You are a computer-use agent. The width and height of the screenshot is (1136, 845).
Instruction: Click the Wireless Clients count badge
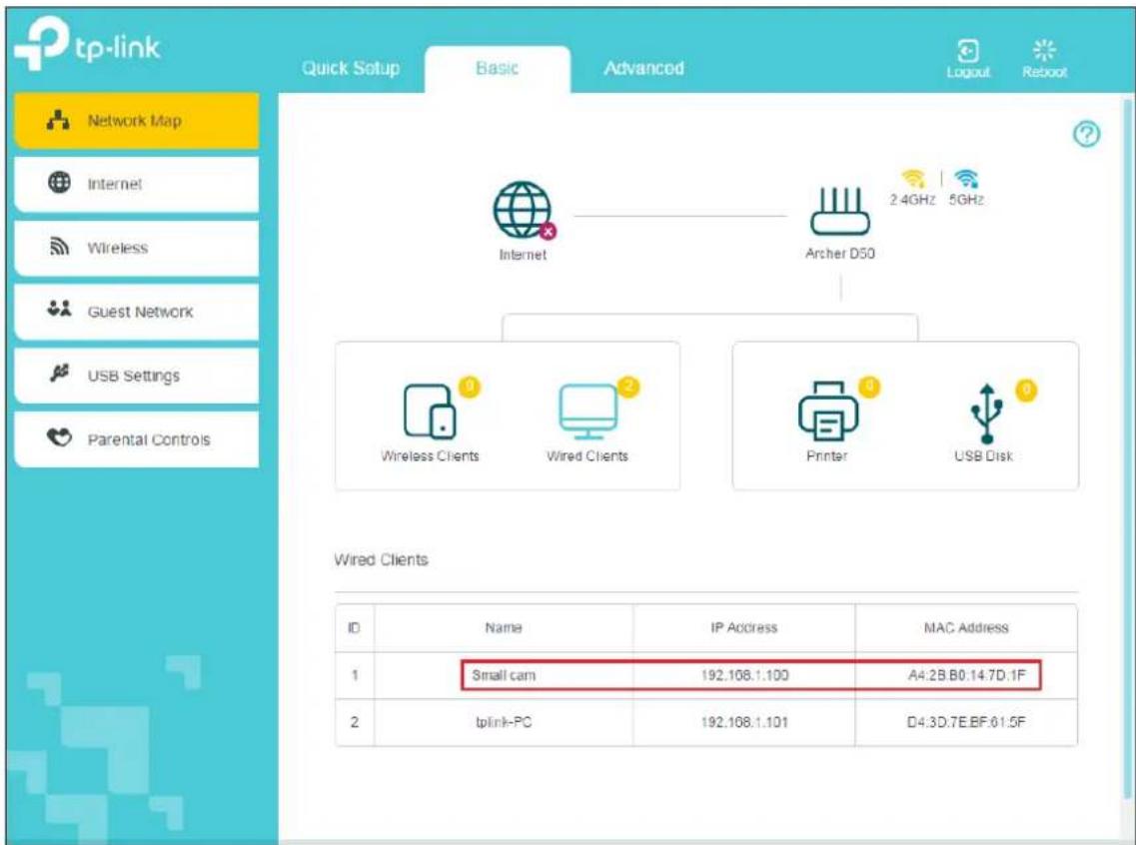coord(470,388)
